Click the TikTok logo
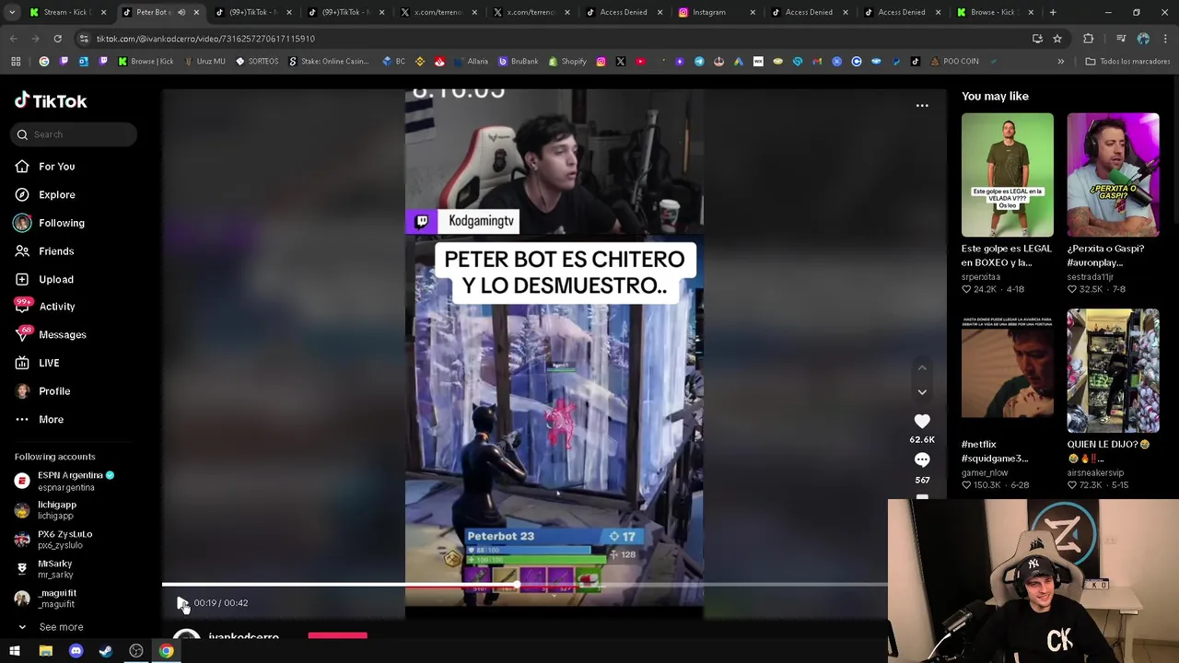Image resolution: width=1179 pixels, height=663 pixels. 51,100
